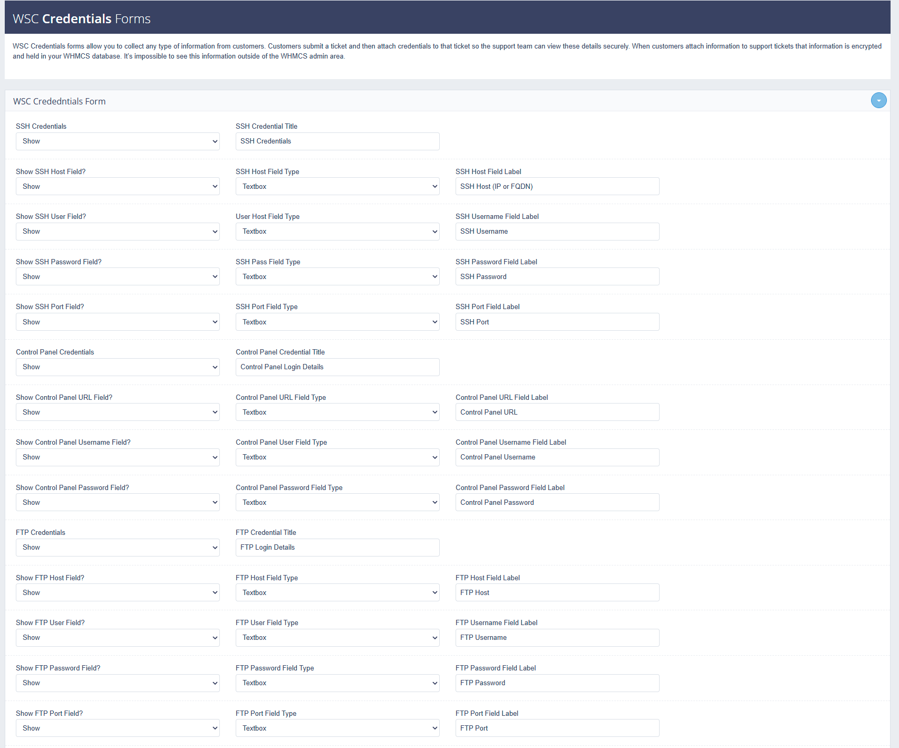This screenshot has height=748, width=899.
Task: Open Control Panel User Field Type dropdown
Action: (337, 457)
